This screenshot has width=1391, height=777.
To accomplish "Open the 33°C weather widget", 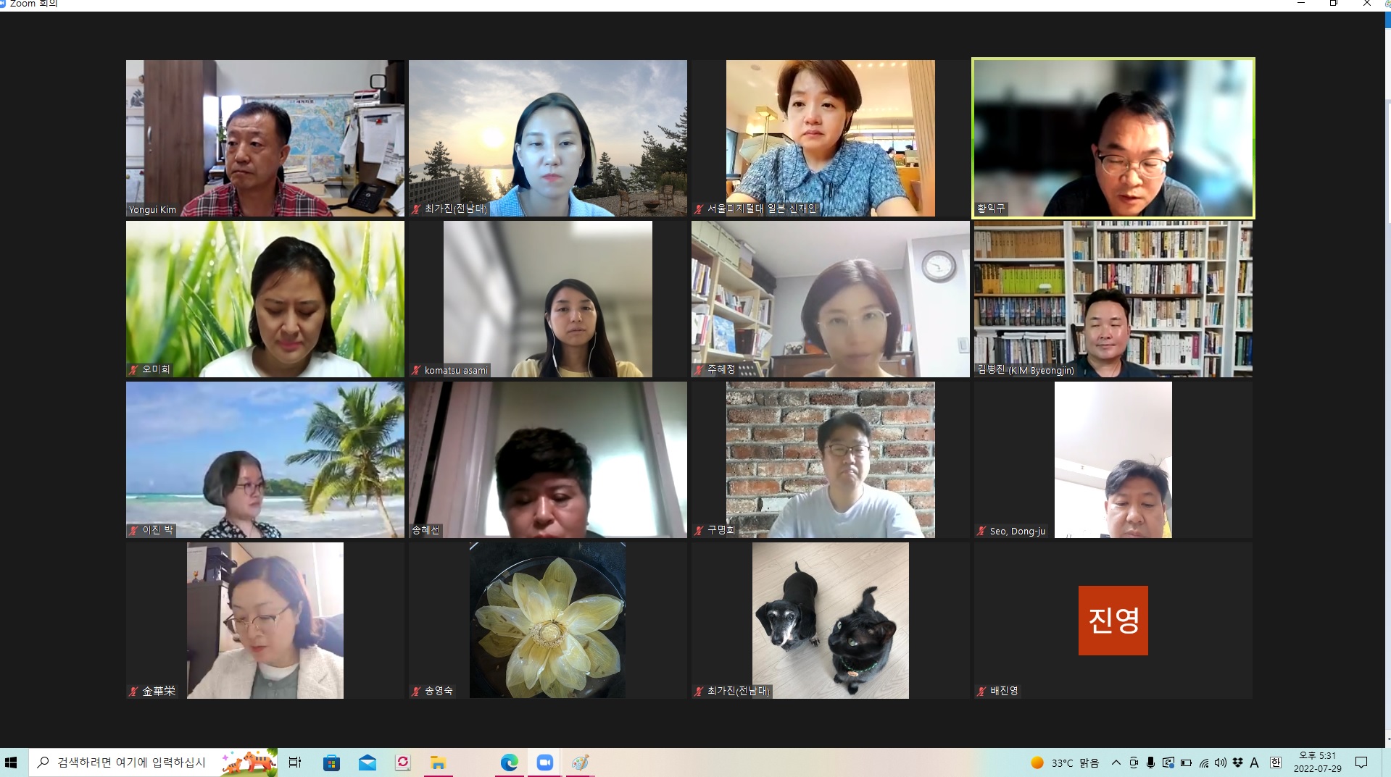I will [1065, 763].
